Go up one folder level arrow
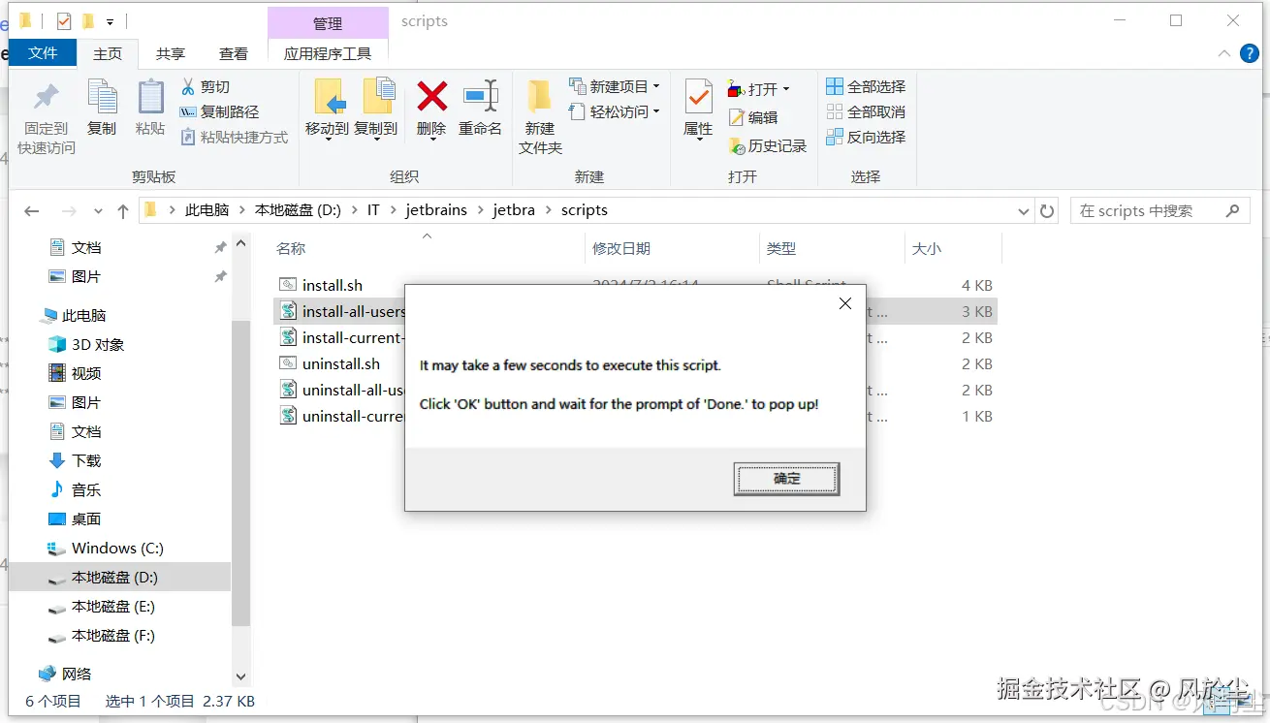Screen dimensions: 1270x723 pyautogui.click(x=122, y=211)
